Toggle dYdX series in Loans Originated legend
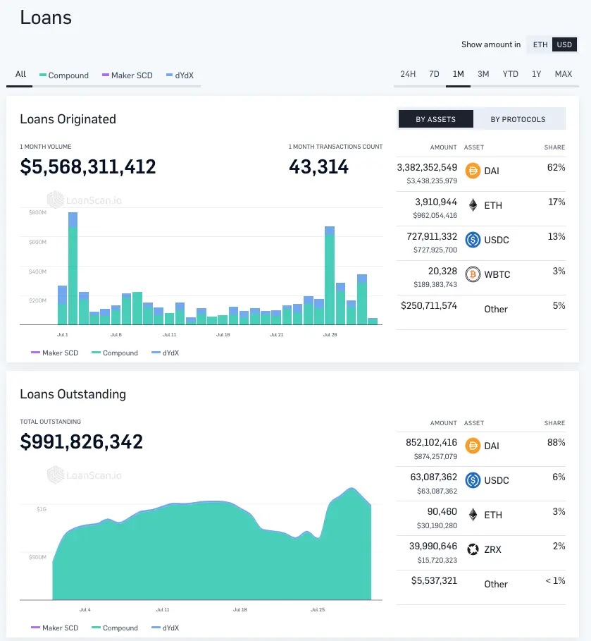 pos(165,353)
